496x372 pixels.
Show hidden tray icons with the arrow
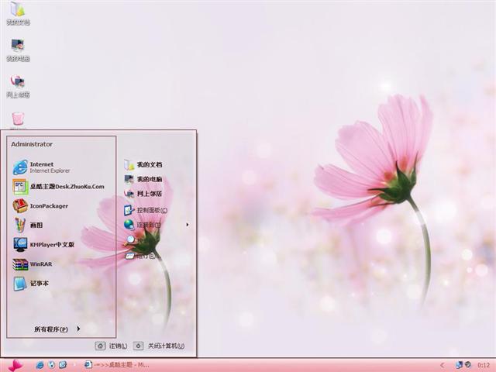coord(442,365)
